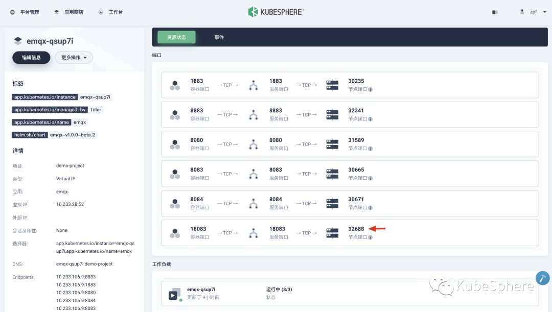This screenshot has height=312, width=552.
Task: Click node server icon beside 32688
Action: (332, 233)
